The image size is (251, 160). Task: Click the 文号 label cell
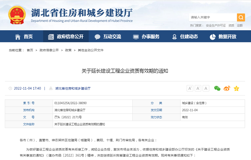29,117
